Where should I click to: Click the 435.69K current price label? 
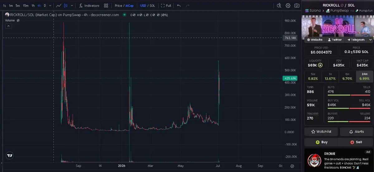[x=290, y=78]
